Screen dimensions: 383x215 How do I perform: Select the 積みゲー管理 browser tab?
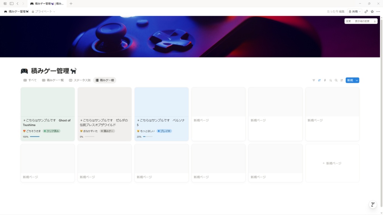pyautogui.click(x=47, y=4)
